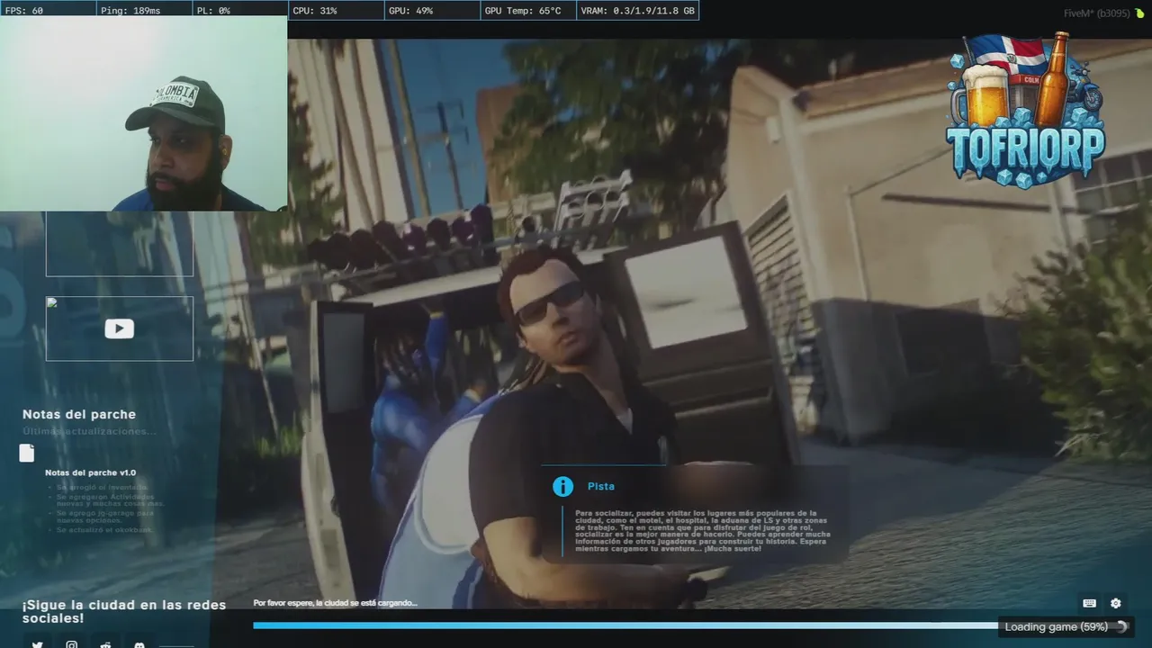Screen dimensions: 1152x648
Task: Click the TOFRIORP server logo
Action: [x=1025, y=112]
